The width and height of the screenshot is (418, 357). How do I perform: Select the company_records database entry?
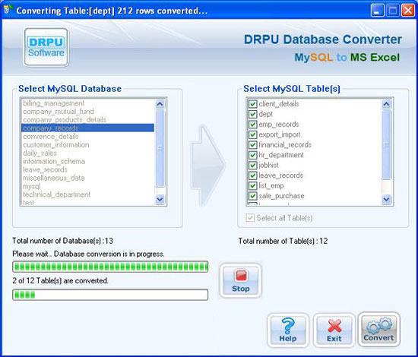pyautogui.click(x=87, y=128)
